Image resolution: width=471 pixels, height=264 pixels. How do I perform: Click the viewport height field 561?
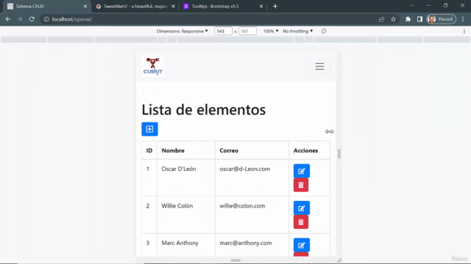(247, 31)
